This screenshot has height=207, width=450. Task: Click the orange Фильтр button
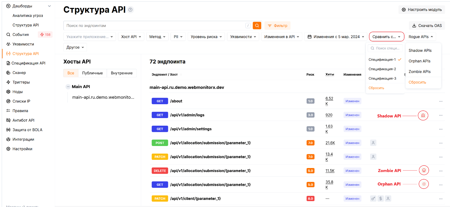pyautogui.click(x=278, y=25)
